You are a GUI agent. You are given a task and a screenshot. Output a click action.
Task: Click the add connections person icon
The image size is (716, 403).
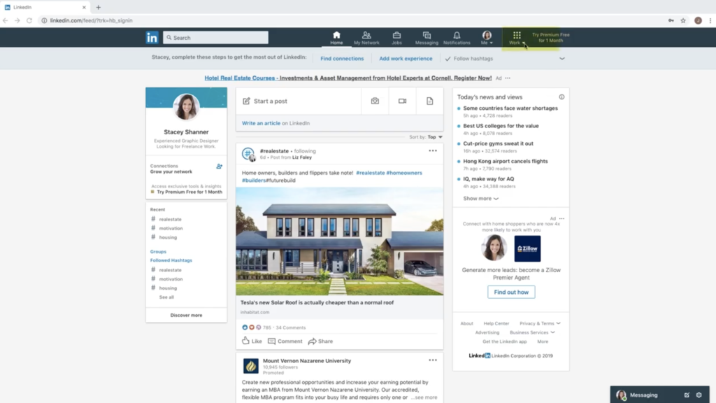pyautogui.click(x=219, y=167)
